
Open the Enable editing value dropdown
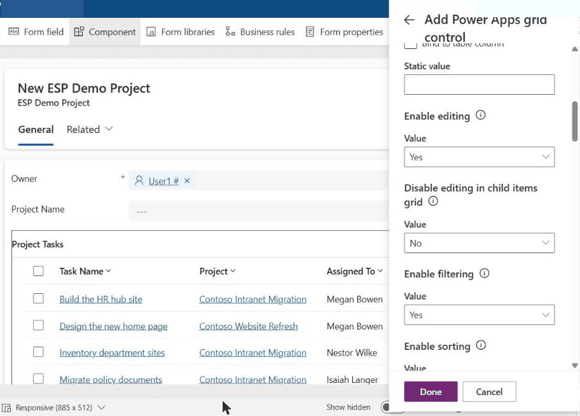point(479,157)
